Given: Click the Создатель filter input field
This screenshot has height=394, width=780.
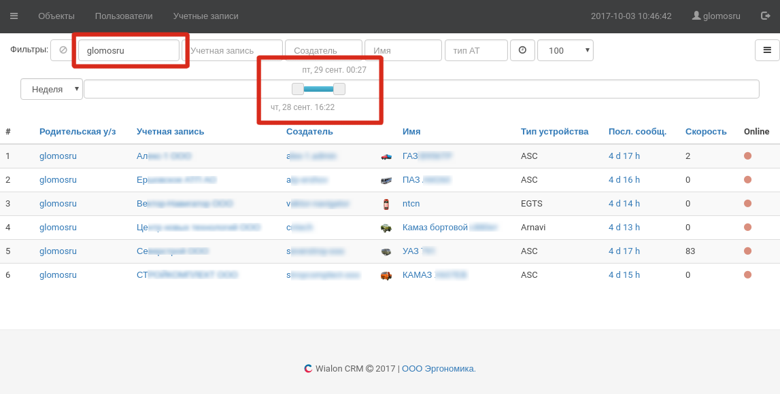Looking at the screenshot, I should click(x=324, y=50).
